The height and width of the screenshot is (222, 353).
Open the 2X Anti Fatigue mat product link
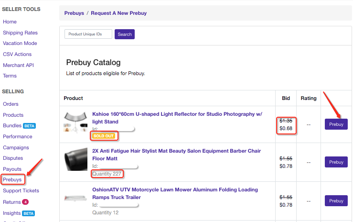tap(176, 155)
